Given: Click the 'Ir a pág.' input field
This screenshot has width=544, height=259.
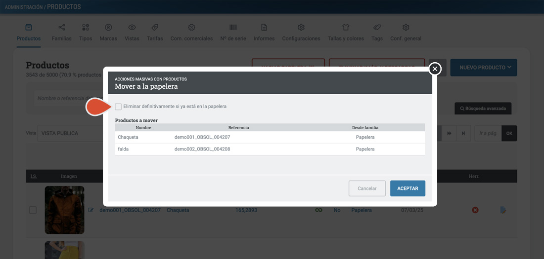Looking at the screenshot, I should (488, 133).
